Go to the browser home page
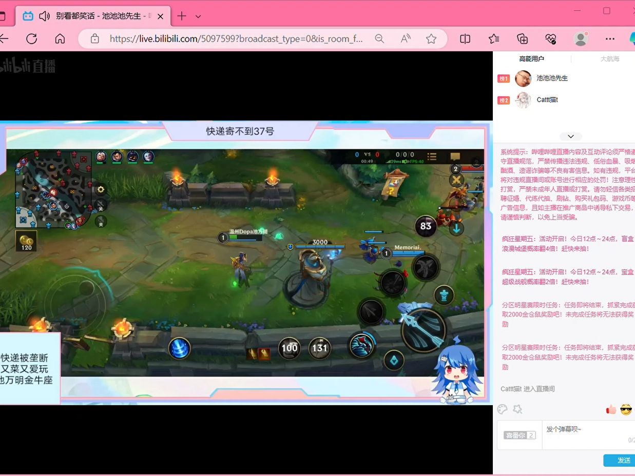635x476 pixels. coord(60,38)
